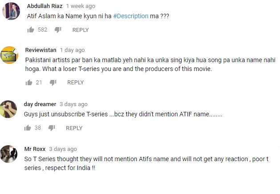Dislike Reviewistan's comment with thumbs down
Screen dimensions: 280x194
[x=53, y=83]
